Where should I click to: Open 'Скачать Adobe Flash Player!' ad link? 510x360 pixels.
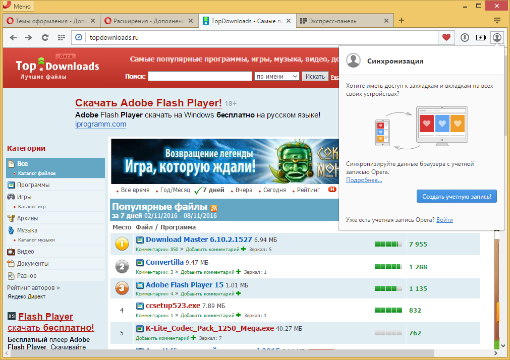coord(148,103)
